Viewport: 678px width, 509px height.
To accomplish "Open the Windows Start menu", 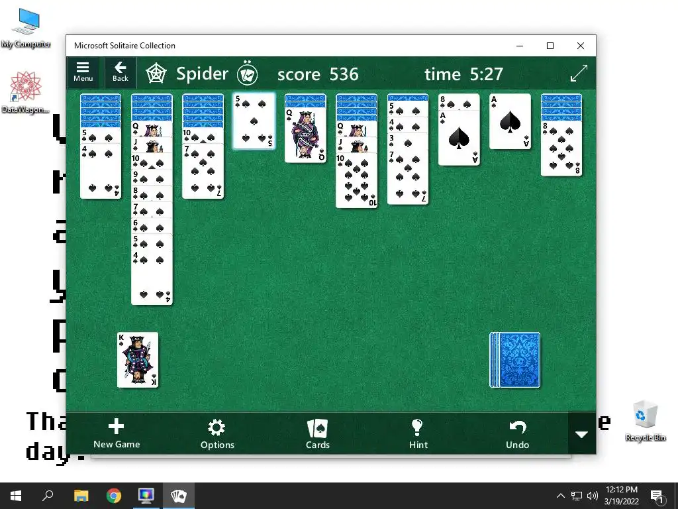I will [16, 496].
